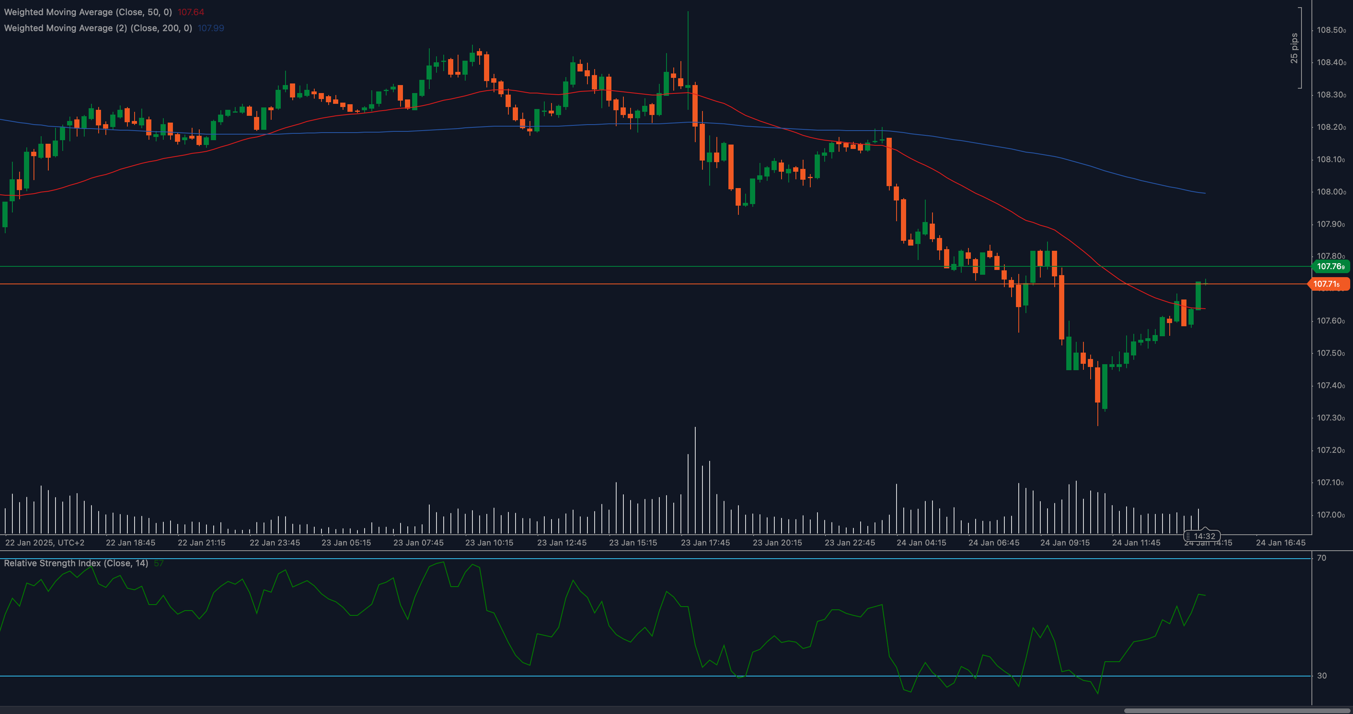Click the 25 pips scale bracket

coord(1296,48)
